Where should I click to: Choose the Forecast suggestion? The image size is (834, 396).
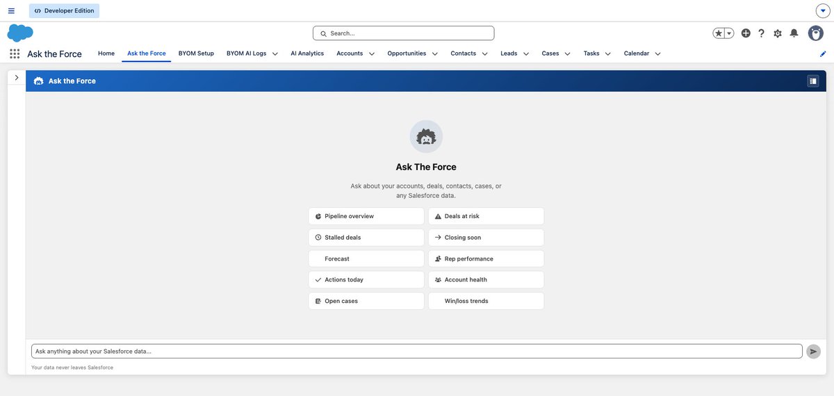[x=366, y=258]
